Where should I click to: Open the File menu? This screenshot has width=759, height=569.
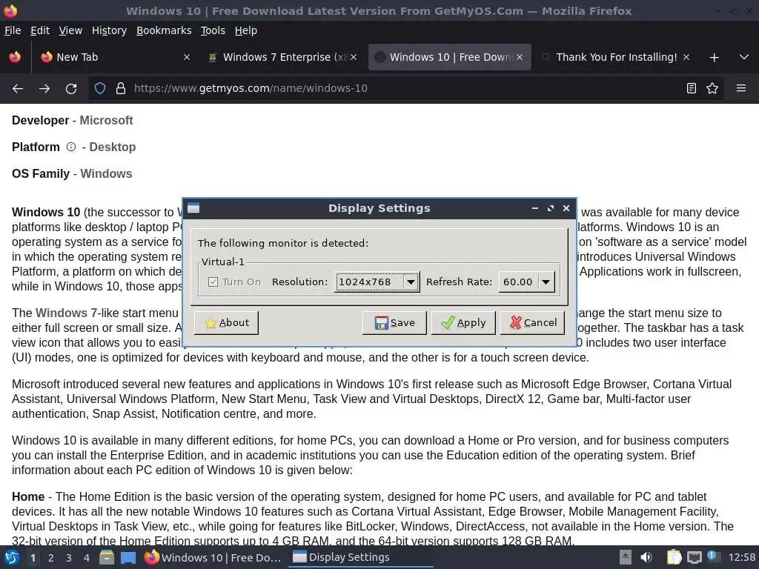(x=13, y=30)
